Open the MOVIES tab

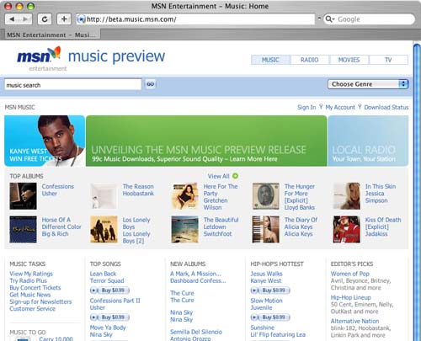click(349, 60)
